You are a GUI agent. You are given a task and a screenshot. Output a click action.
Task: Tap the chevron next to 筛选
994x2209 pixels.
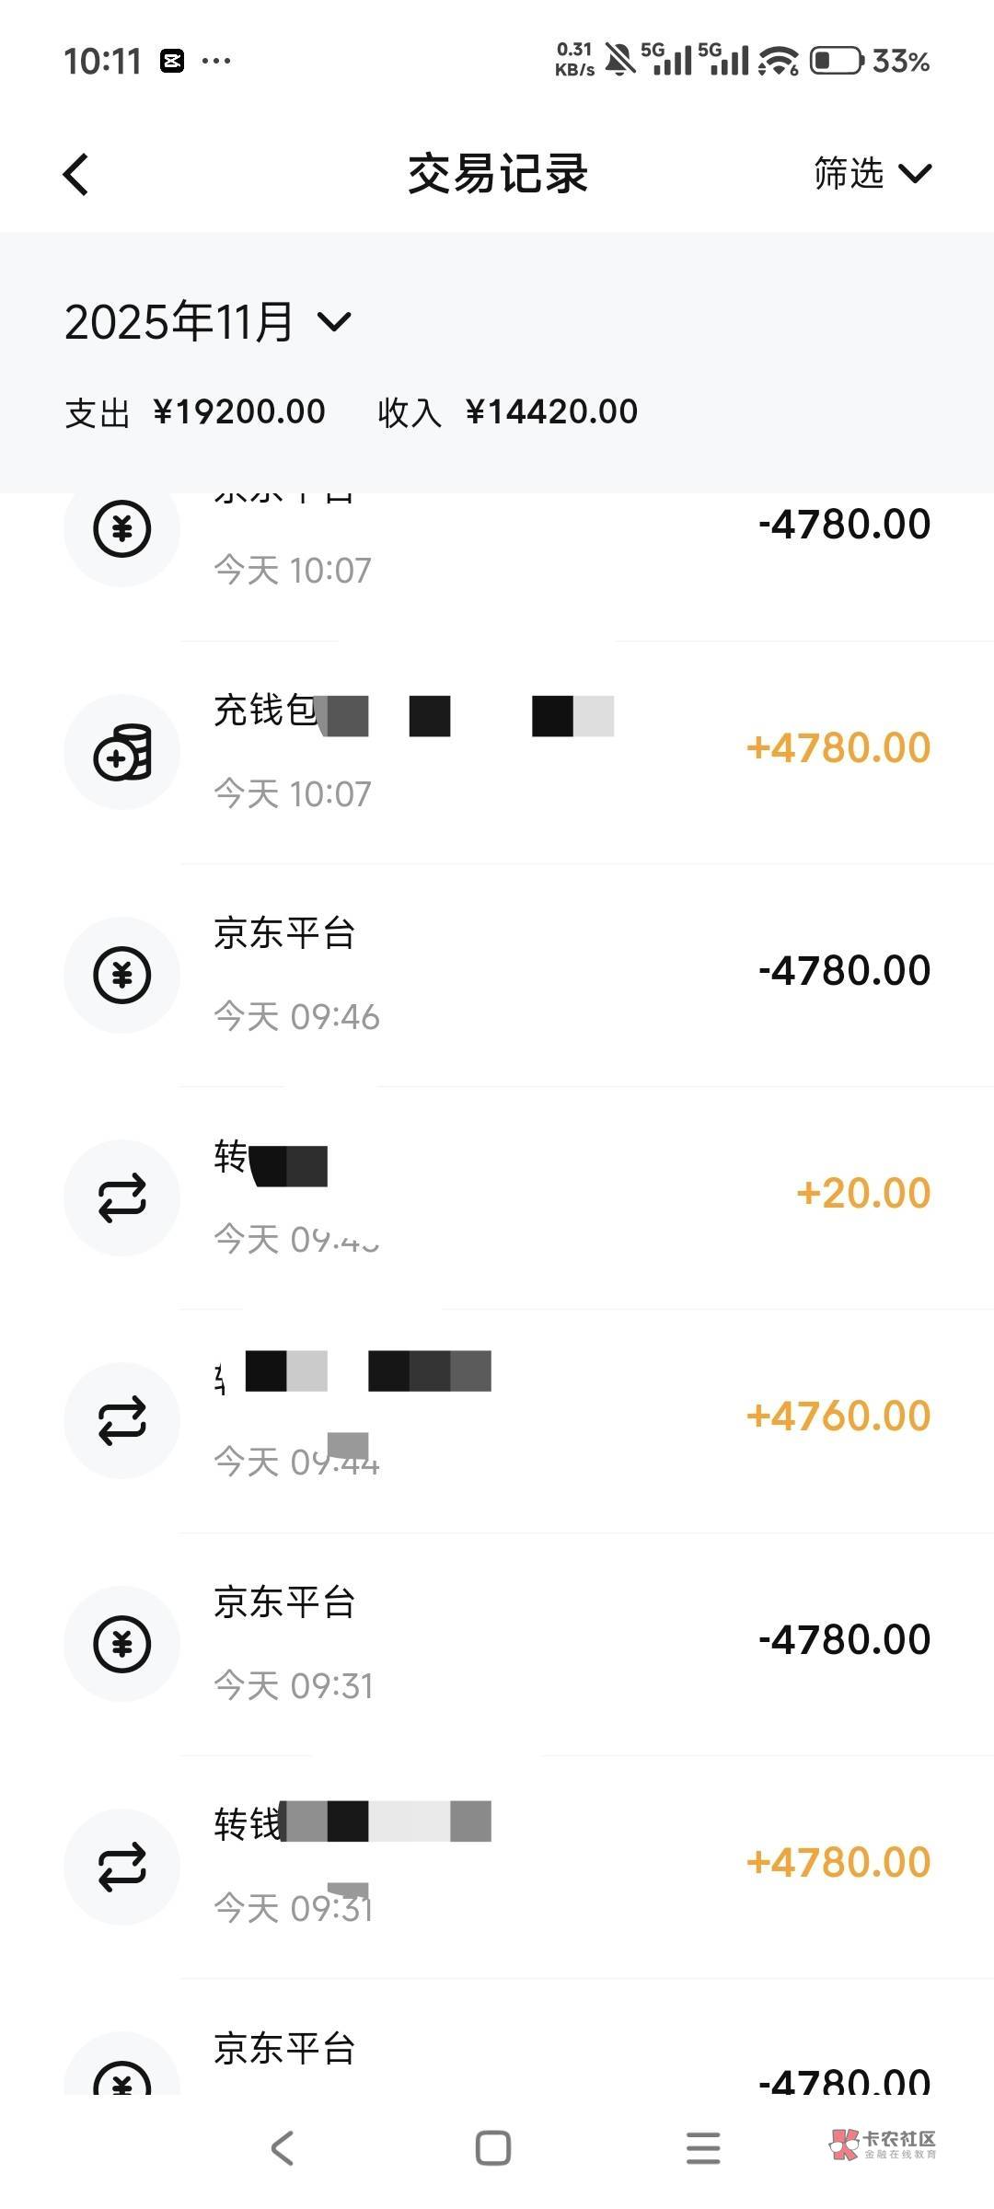click(x=915, y=173)
